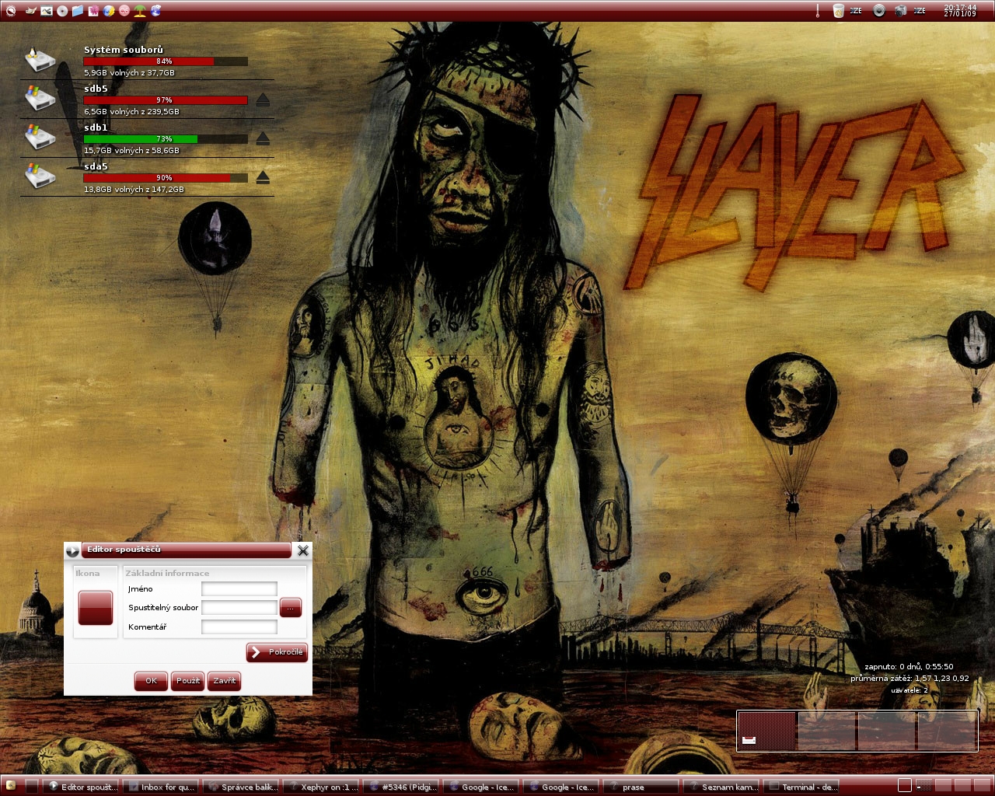Click the green 73% usage bar of sdb1
This screenshot has height=796, width=995.
166,139
